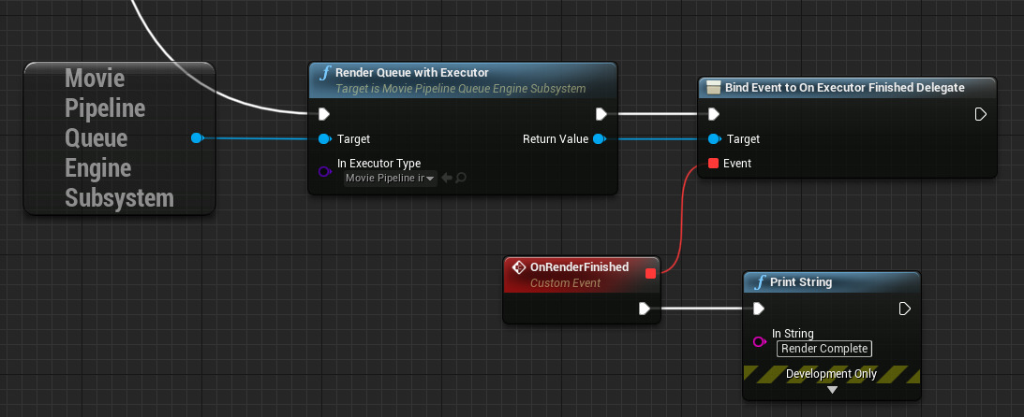1024x417 pixels.
Task: Click Bind Event node input exec pin
Action: [714, 115]
